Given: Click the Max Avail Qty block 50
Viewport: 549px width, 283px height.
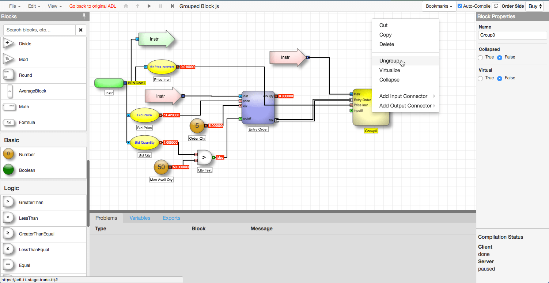Looking at the screenshot, I should coord(161,167).
